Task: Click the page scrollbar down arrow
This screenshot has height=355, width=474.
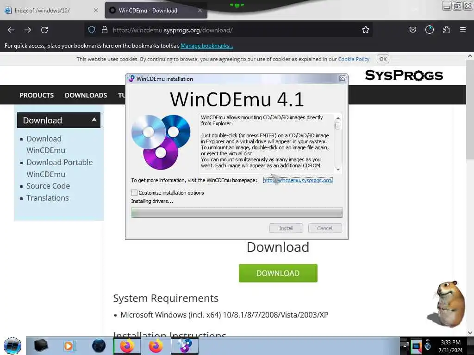Action: point(470,333)
